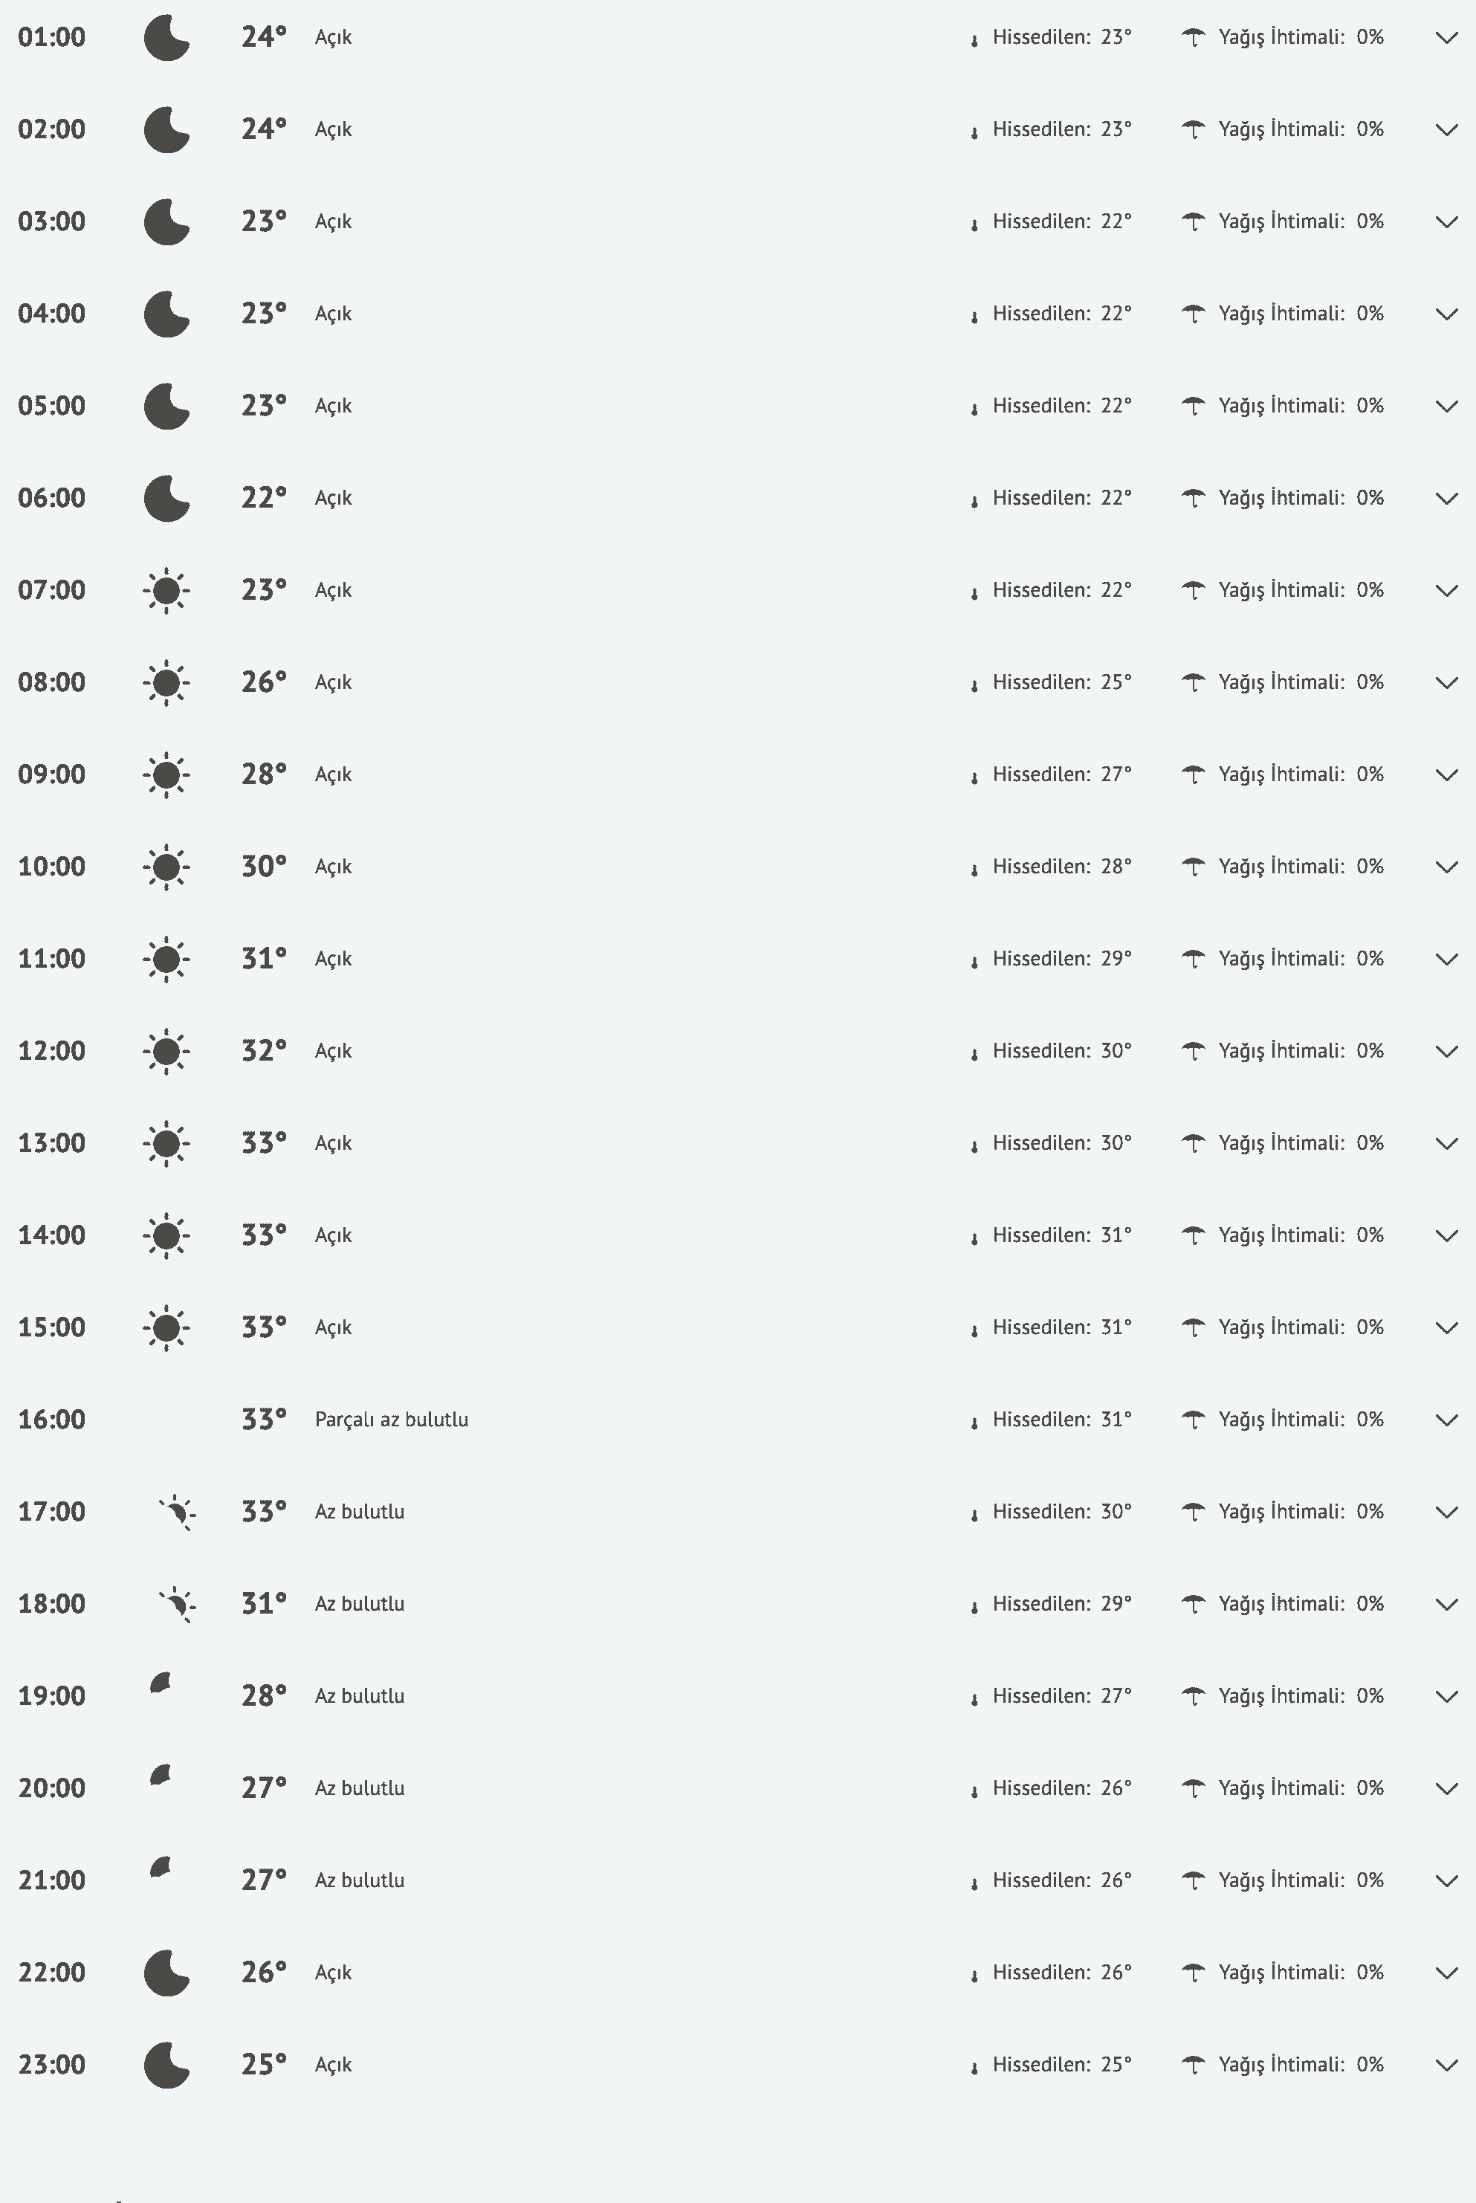The width and height of the screenshot is (1476, 2203).
Task: Expand the 20:00 hourly details chevron
Action: coord(1446,1789)
